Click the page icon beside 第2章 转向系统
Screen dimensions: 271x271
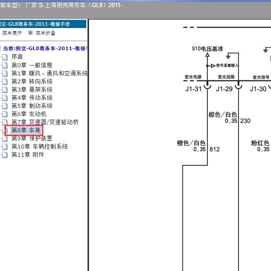click(5, 82)
